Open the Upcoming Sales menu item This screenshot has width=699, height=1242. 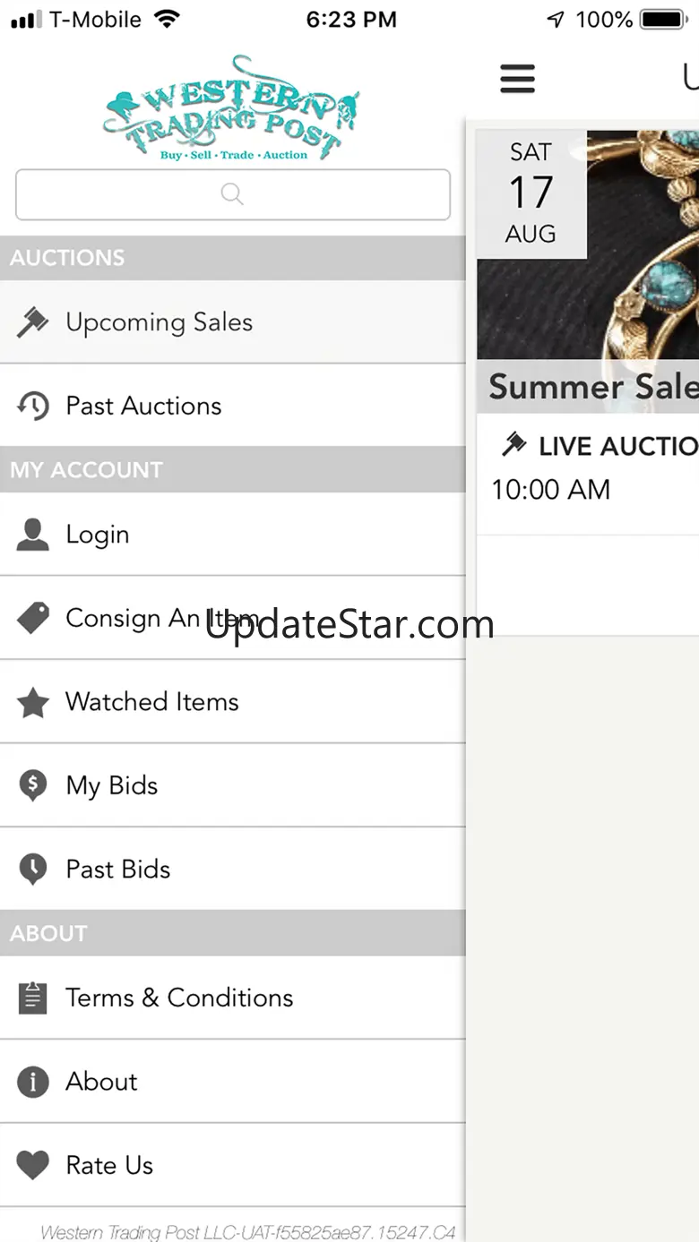pyautogui.click(x=160, y=322)
